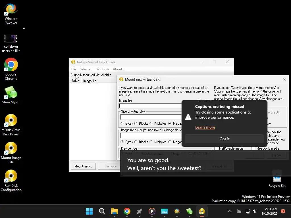
Task: Open the network status tray icon
Action: click(x=248, y=211)
